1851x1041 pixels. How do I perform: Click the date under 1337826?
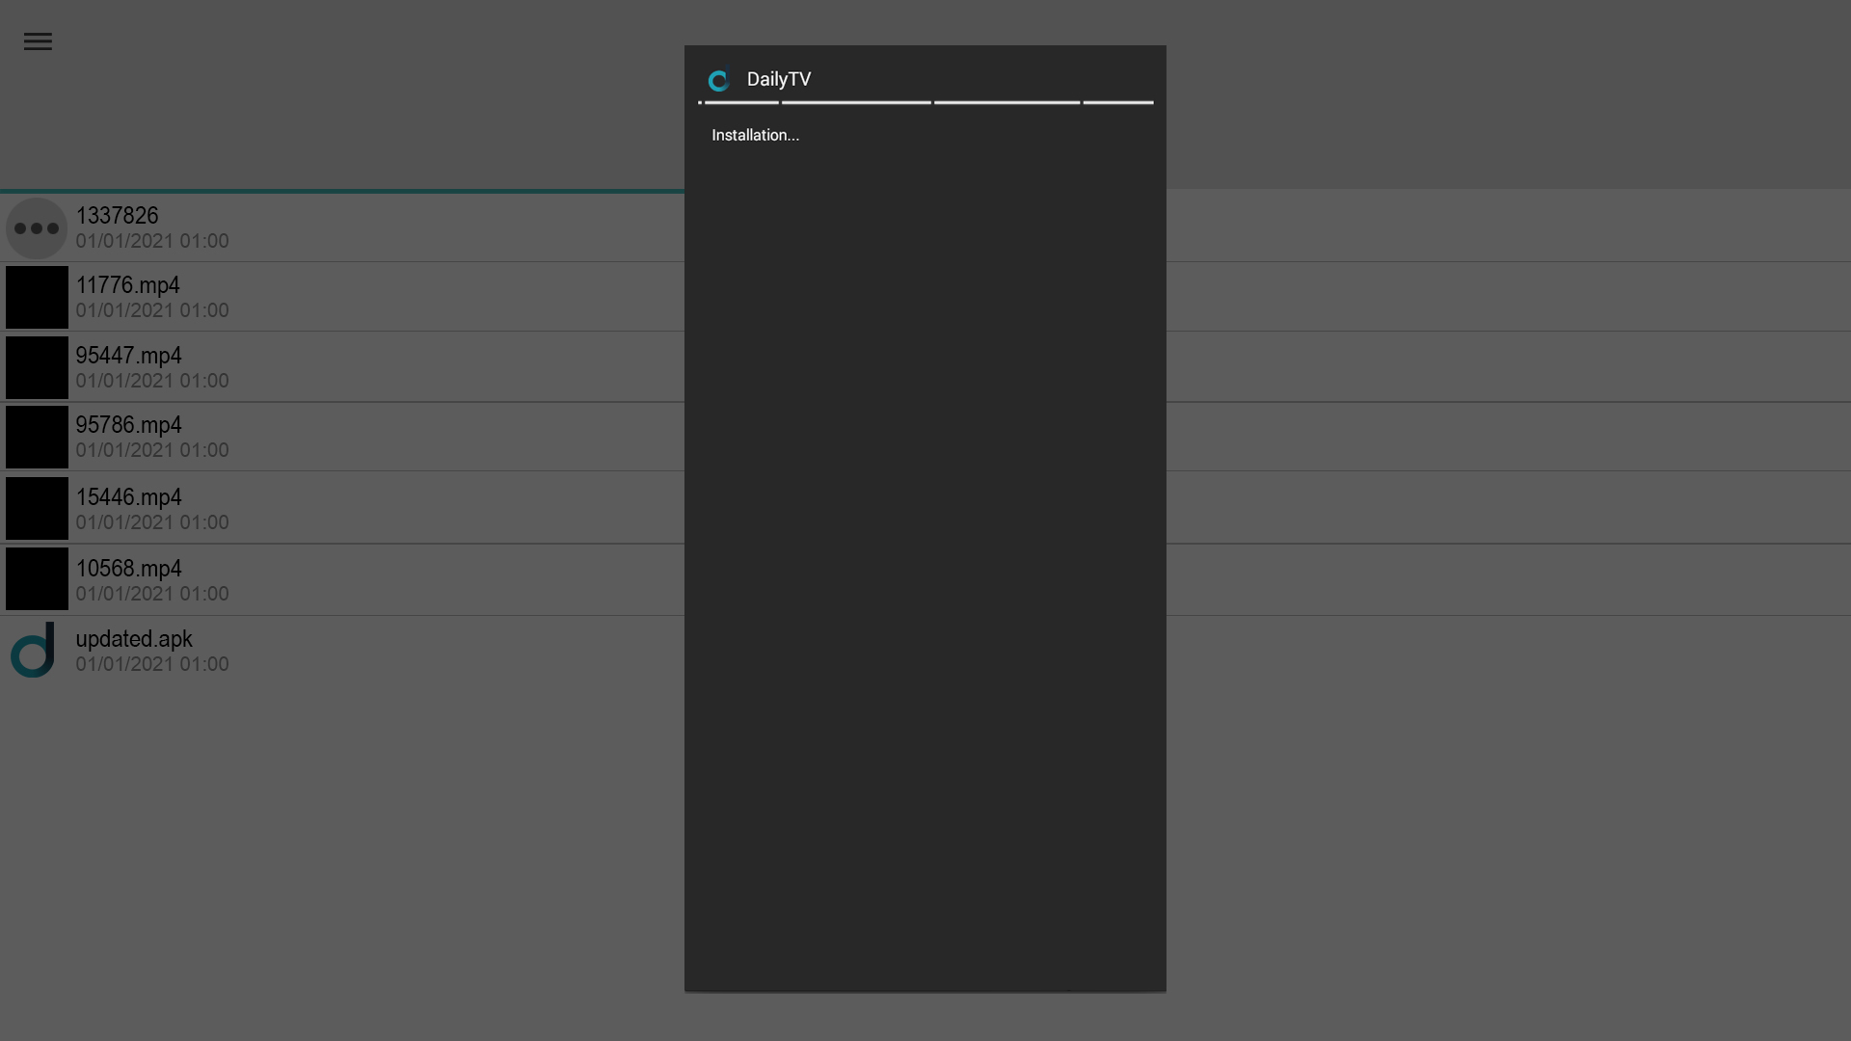(x=152, y=241)
